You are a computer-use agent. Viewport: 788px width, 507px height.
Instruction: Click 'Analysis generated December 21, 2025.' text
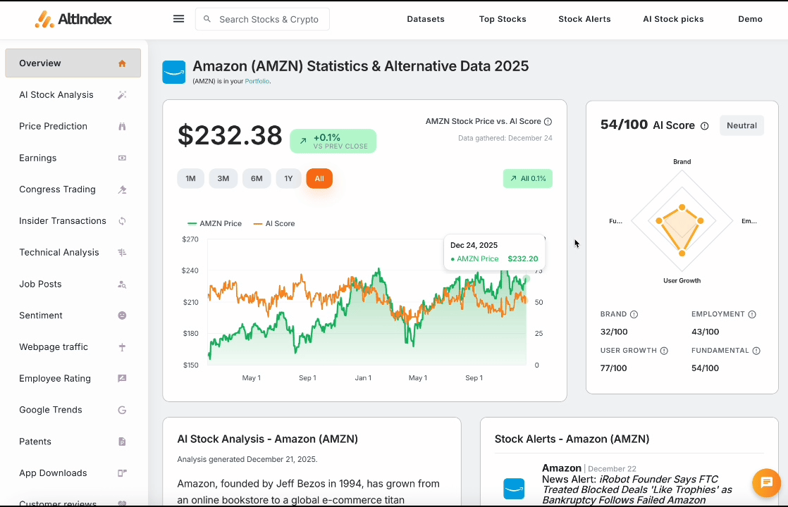(247, 459)
